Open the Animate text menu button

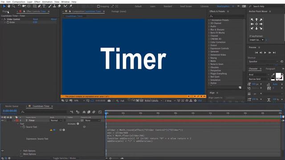[78, 124]
